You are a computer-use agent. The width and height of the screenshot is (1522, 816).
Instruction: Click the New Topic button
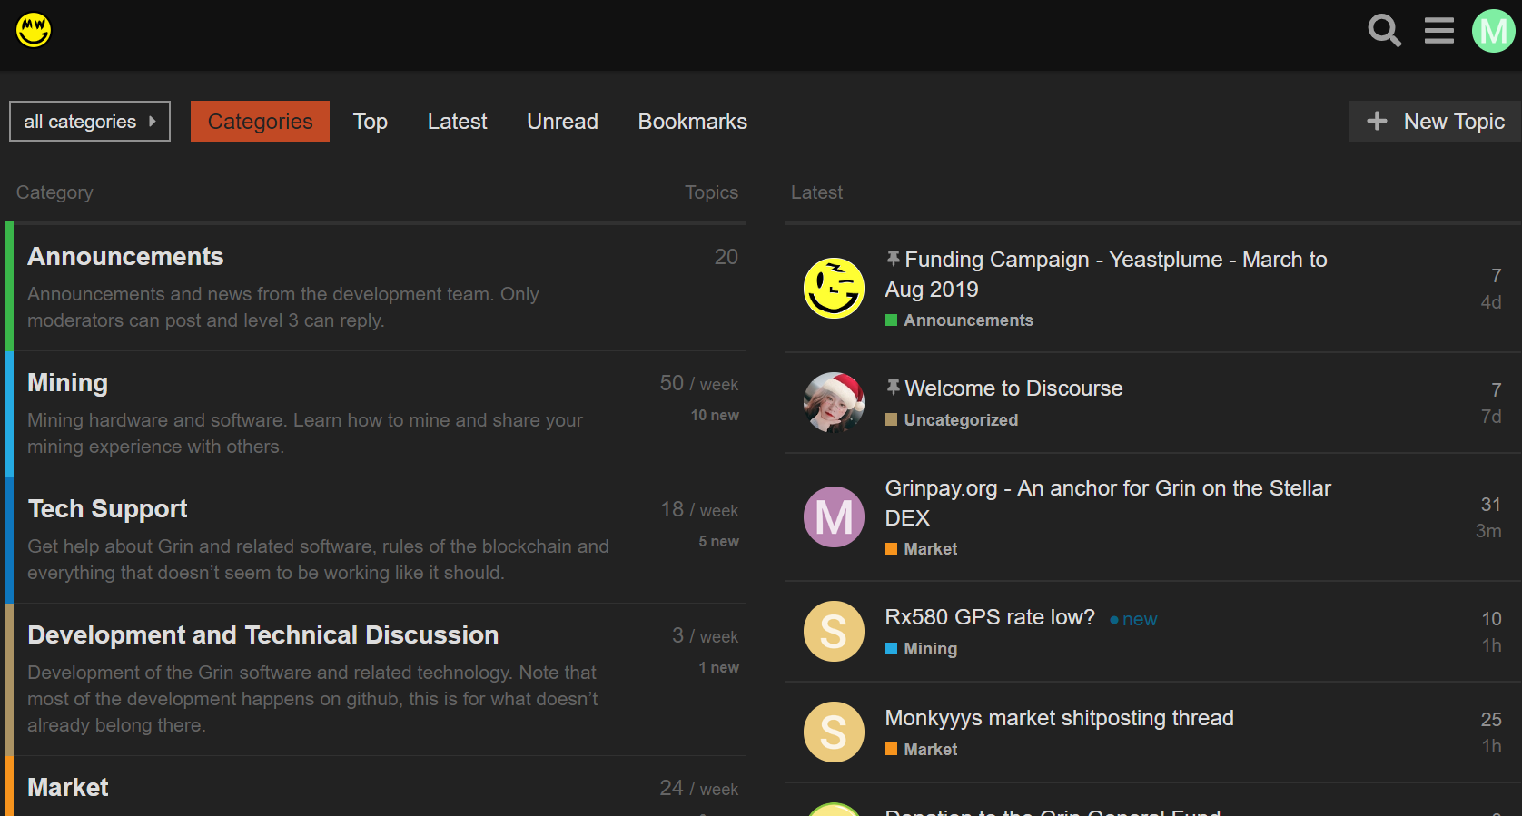click(x=1435, y=122)
